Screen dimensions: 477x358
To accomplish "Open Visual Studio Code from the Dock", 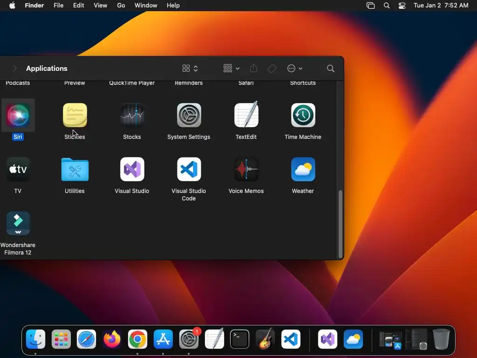I will click(291, 339).
